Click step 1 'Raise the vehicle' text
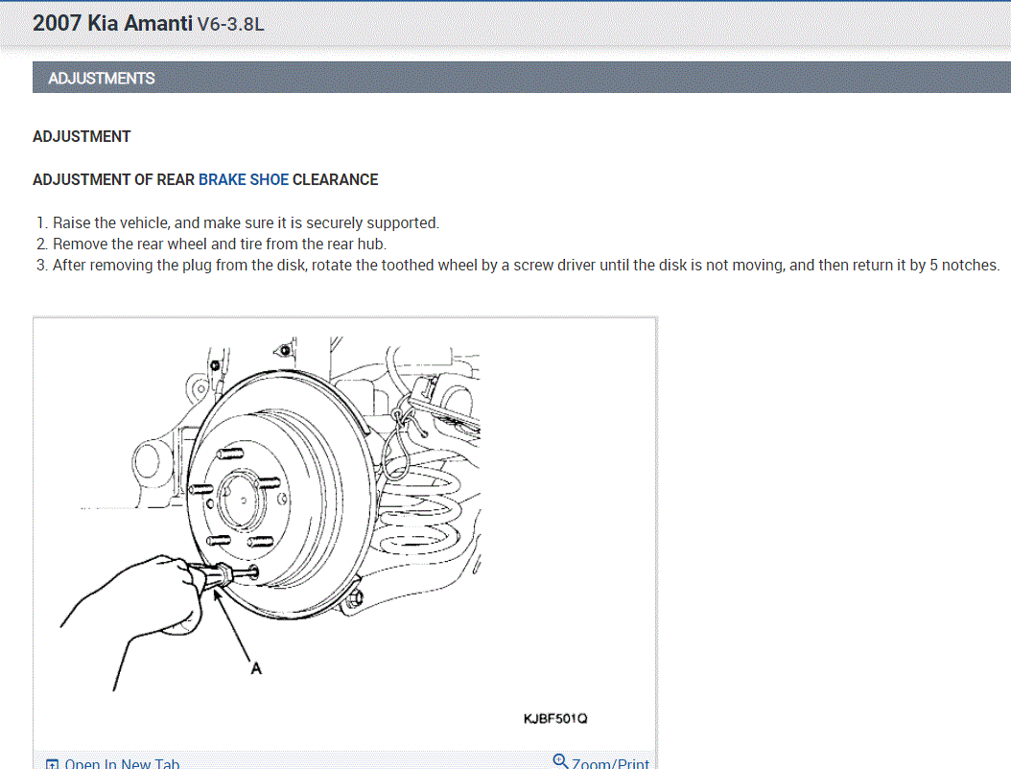1011x769 pixels. click(246, 223)
